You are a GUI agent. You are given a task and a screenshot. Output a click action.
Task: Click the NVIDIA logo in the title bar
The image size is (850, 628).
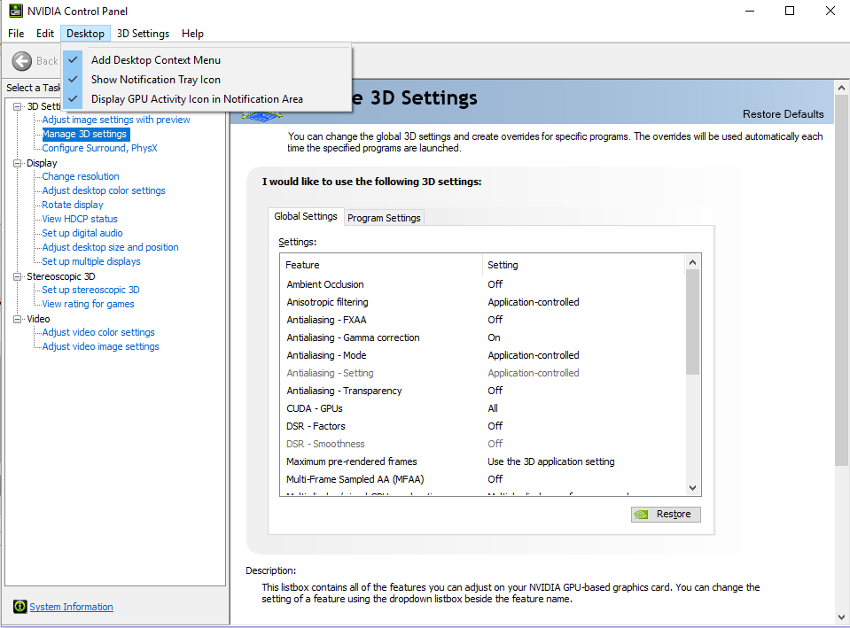click(16, 11)
